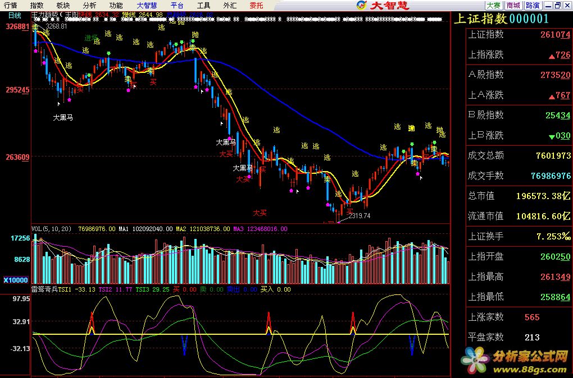Maximize the 大智慧 window
Screen dimensions: 573x378
point(558,6)
